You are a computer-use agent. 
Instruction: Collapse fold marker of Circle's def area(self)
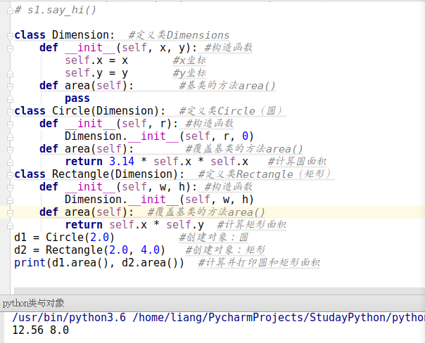(x=10, y=150)
